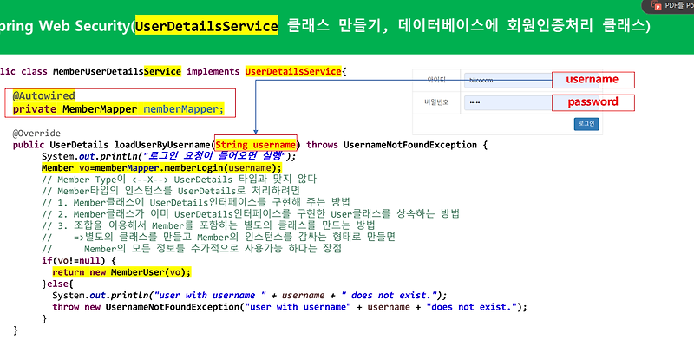Image resolution: width=694 pixels, height=359 pixels.
Task: Click the if(vo!=null) { line
Action: point(79,260)
